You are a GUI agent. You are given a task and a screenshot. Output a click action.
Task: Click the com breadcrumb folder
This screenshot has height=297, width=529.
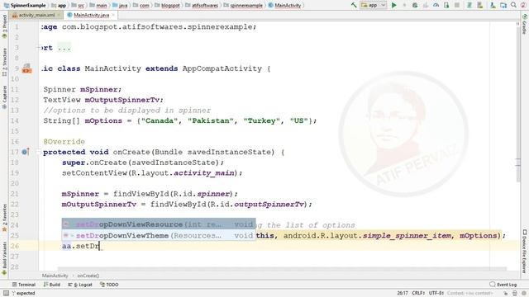[x=141, y=6]
